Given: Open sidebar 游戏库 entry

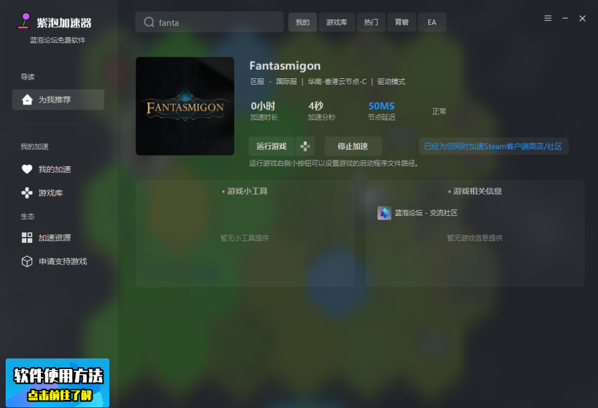Looking at the screenshot, I should point(50,193).
